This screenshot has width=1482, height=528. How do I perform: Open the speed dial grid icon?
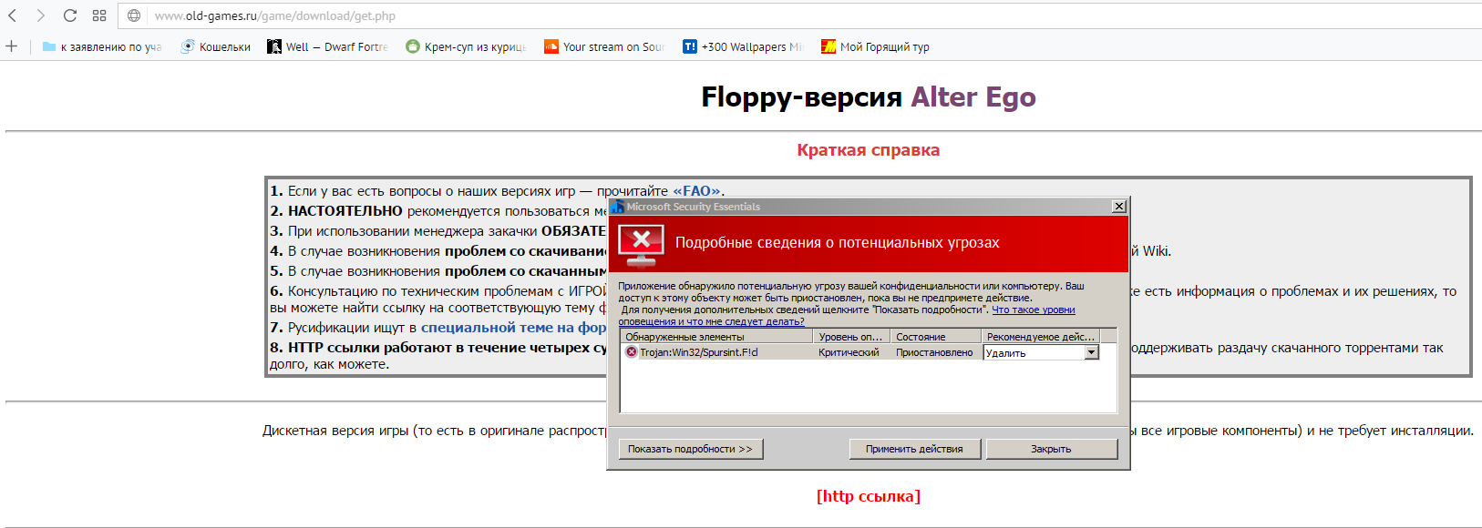pos(99,15)
